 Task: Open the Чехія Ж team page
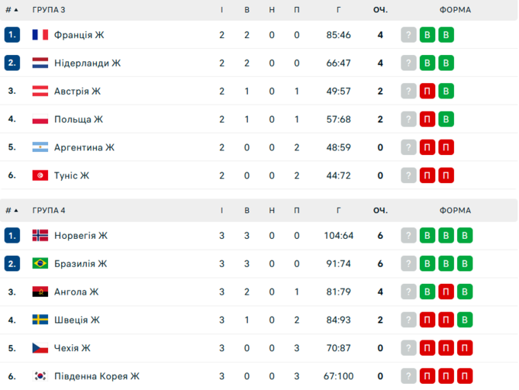point(72,348)
